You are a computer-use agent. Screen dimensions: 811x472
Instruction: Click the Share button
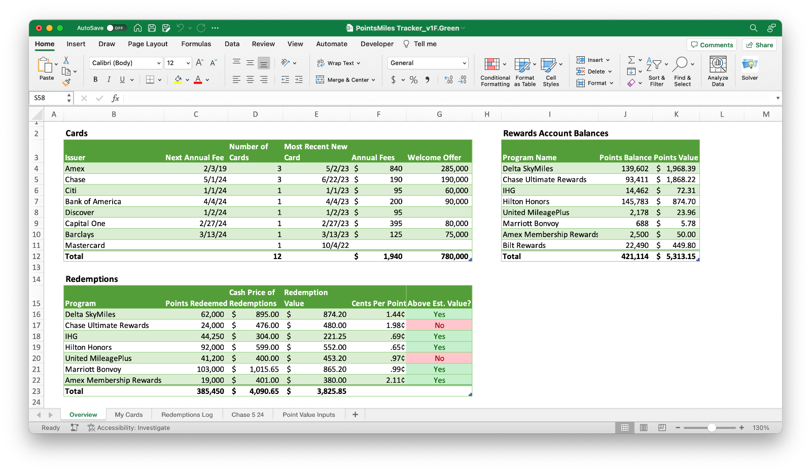coord(759,45)
